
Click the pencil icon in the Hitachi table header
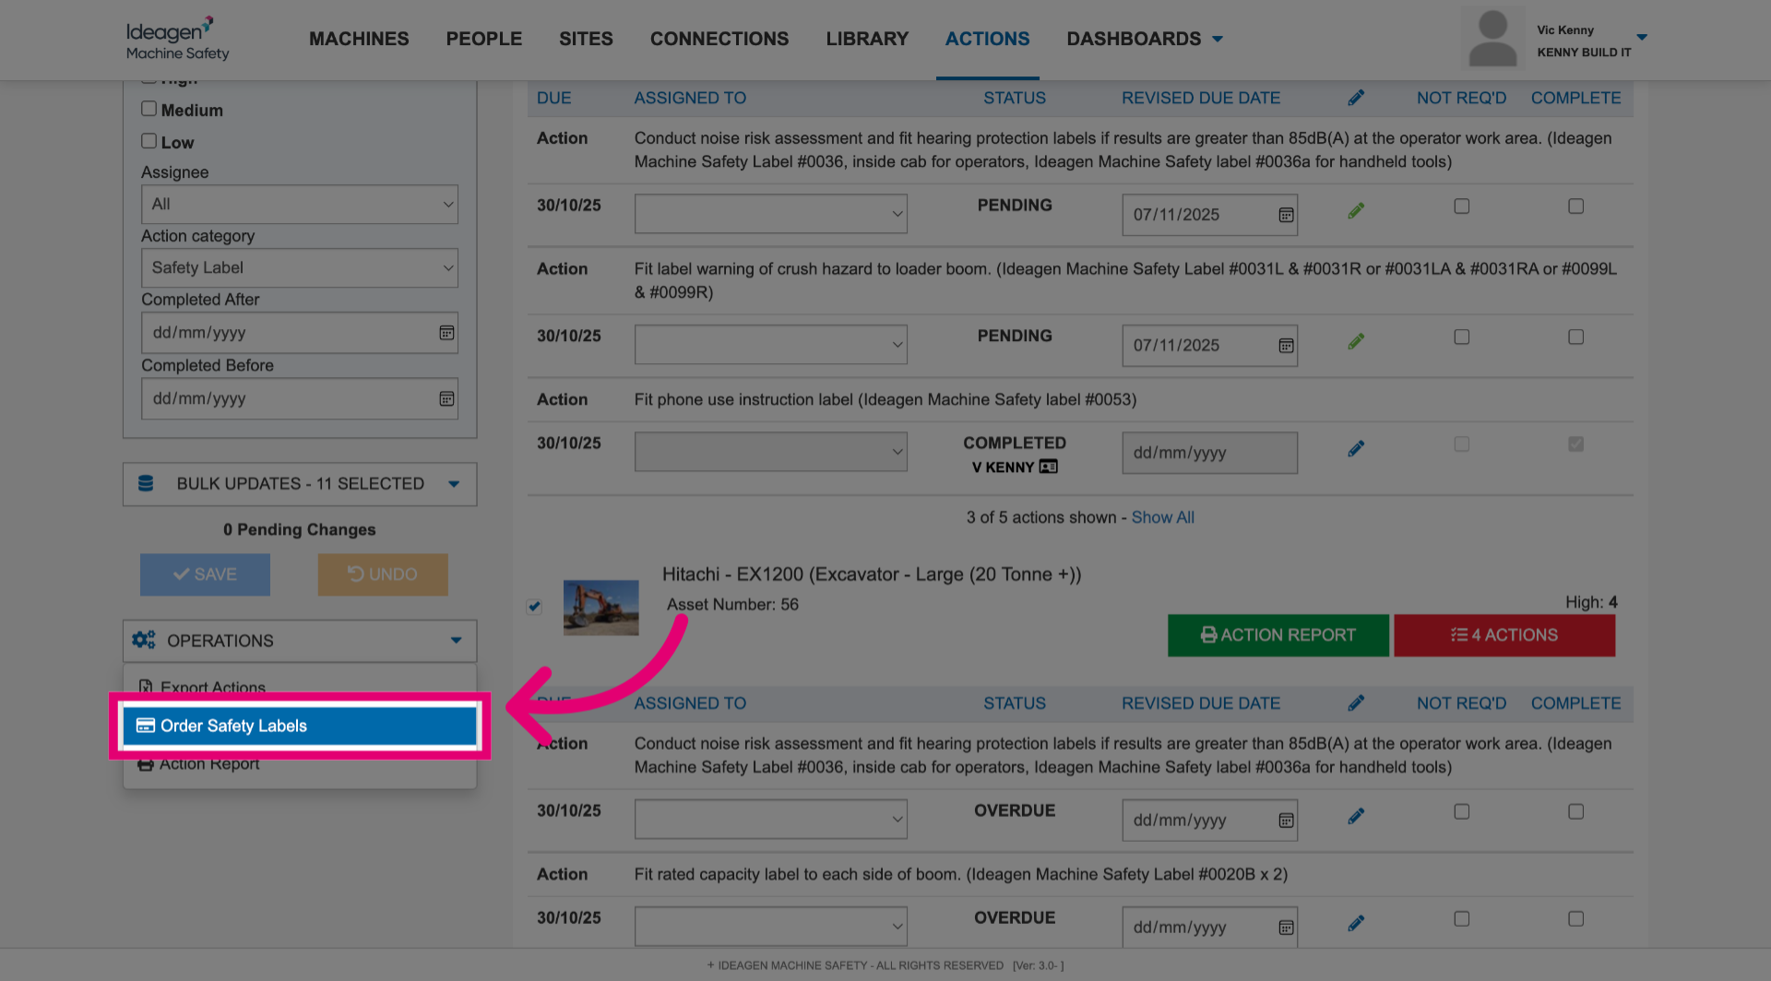click(x=1355, y=703)
